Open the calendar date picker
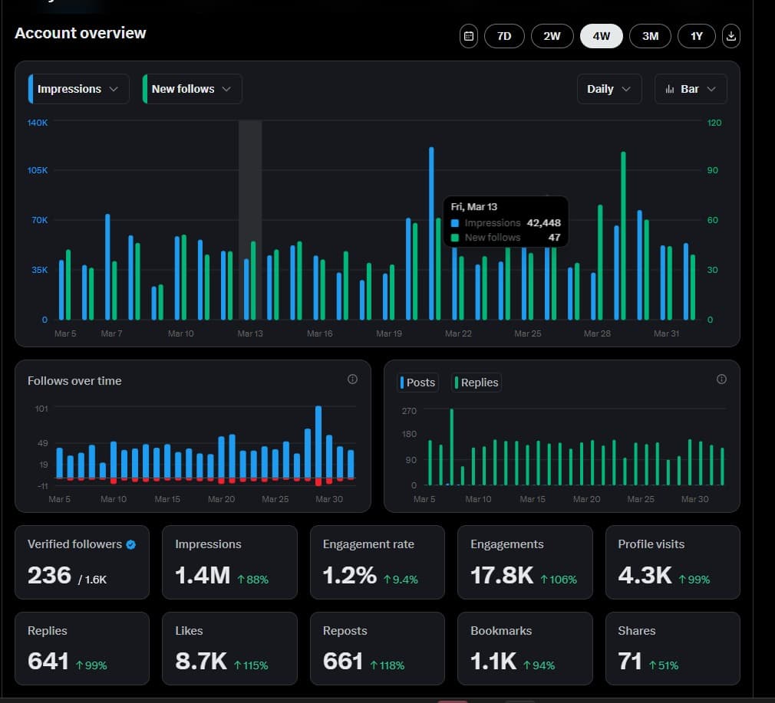 point(469,36)
